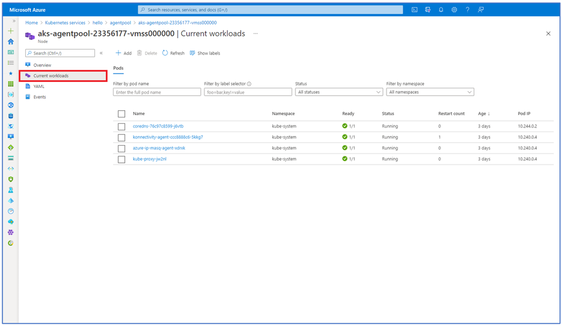562x326 pixels.
Task: Open the Monitor gauge icon in sidebar
Action: 11,211
